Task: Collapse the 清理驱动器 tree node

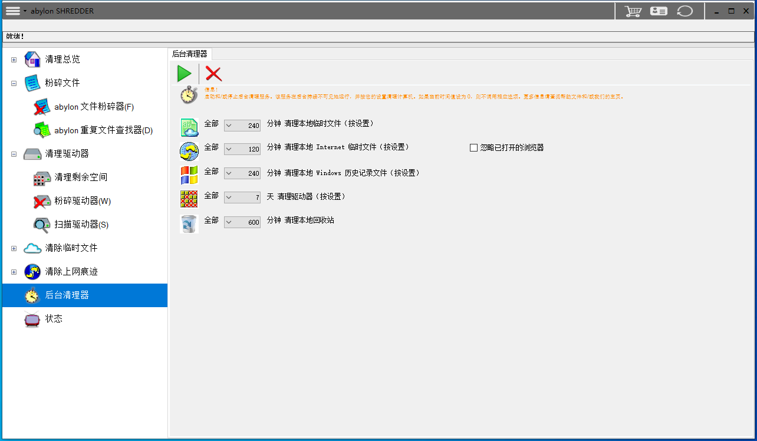Action: (x=14, y=154)
